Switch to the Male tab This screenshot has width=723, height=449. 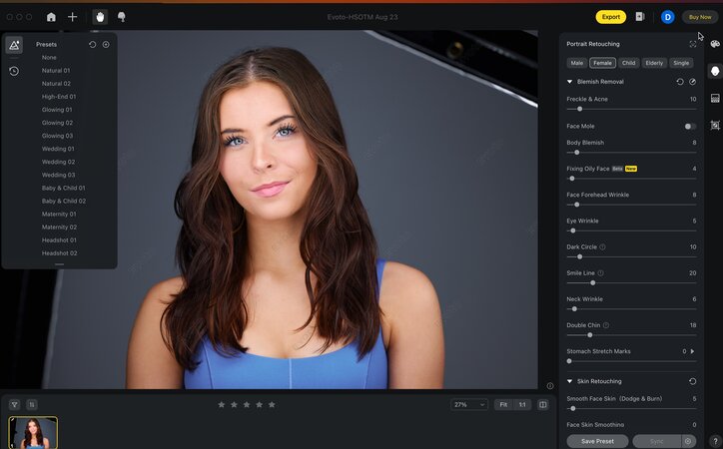tap(577, 63)
